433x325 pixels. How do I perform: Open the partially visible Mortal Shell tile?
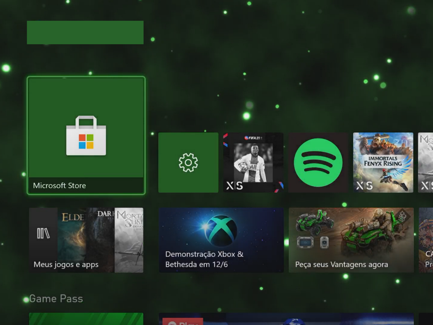425,162
